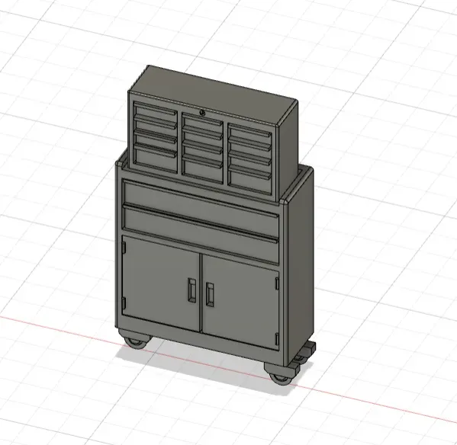The width and height of the screenshot is (457, 445).
Task: Select the left cabinet door handle
Action: click(191, 290)
